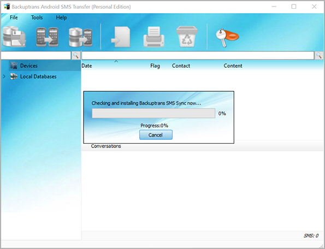This screenshot has width=325, height=249.
Task: Click the Local Databases node icon
Action: pyautogui.click(x=14, y=76)
